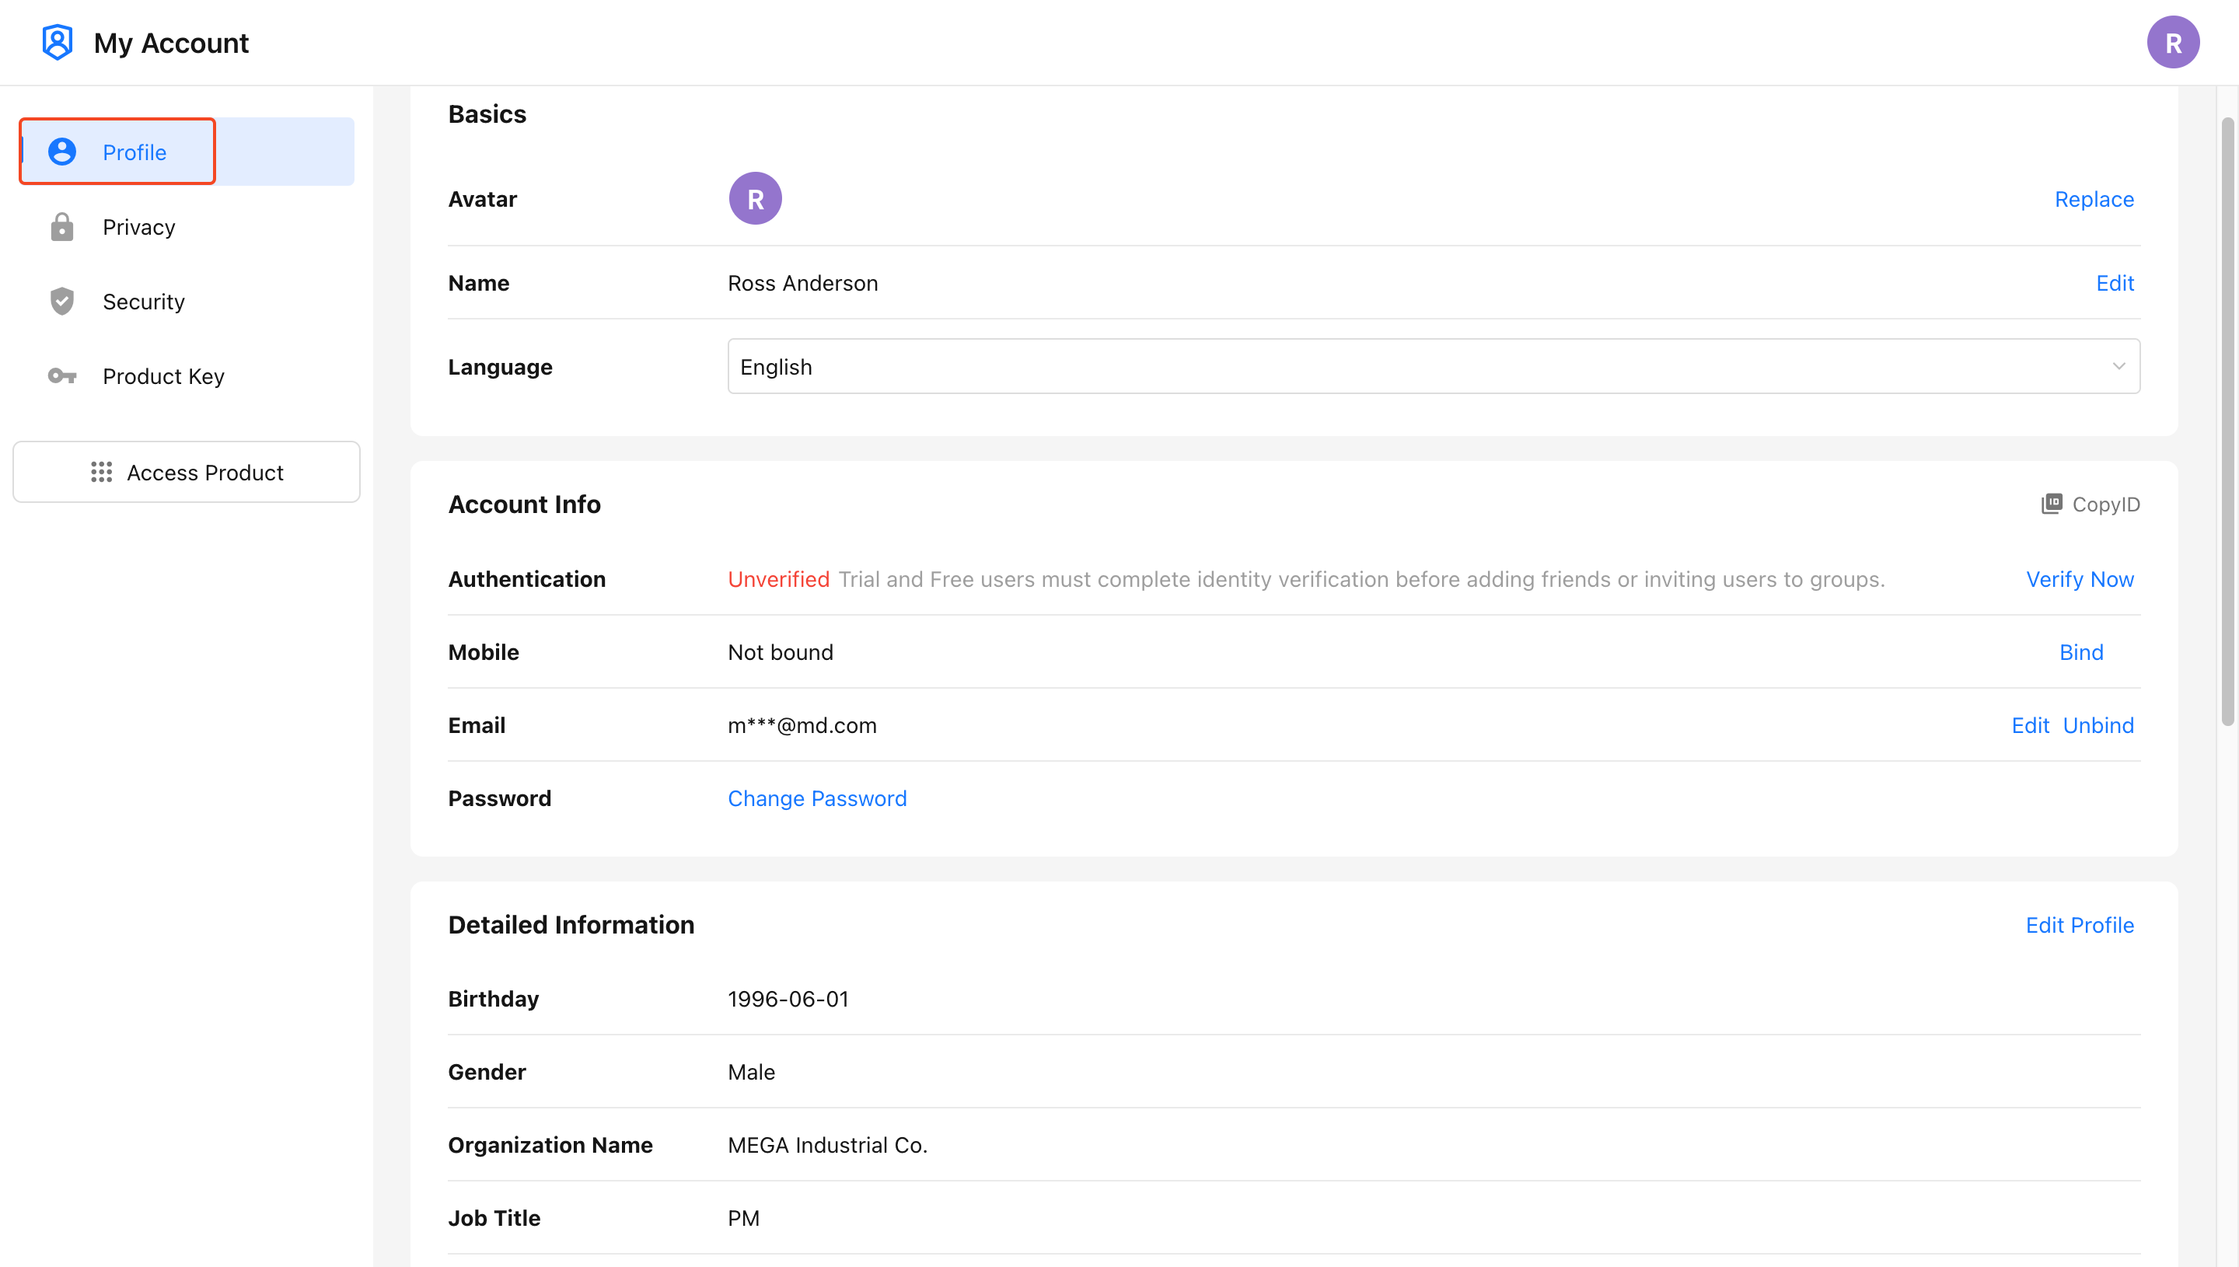Click Replace next to Avatar
2239x1267 pixels.
2094,199
